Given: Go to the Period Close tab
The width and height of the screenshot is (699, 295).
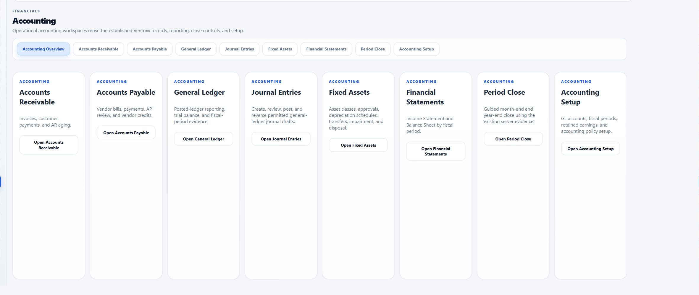Looking at the screenshot, I should point(373,49).
